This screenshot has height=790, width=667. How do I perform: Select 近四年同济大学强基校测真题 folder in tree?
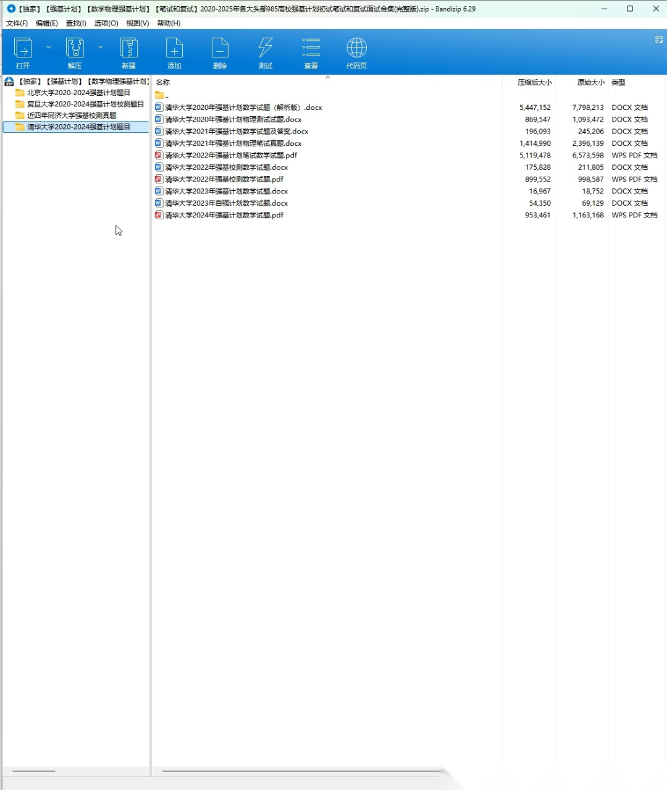pos(72,116)
